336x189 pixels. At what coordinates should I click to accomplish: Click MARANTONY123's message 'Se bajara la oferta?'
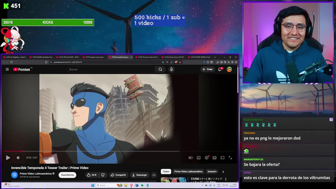point(262,165)
